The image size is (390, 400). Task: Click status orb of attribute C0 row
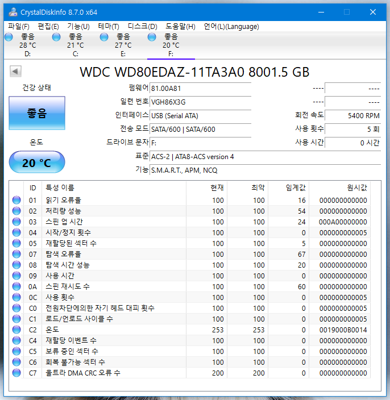pos(16,308)
